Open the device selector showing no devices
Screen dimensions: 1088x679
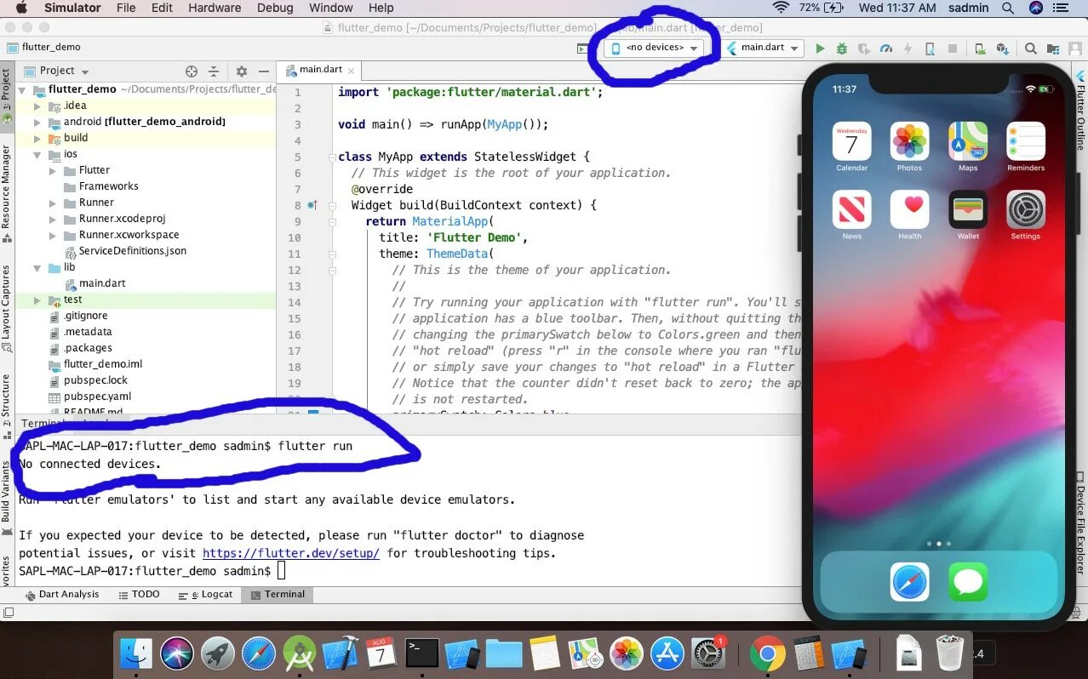(x=654, y=48)
